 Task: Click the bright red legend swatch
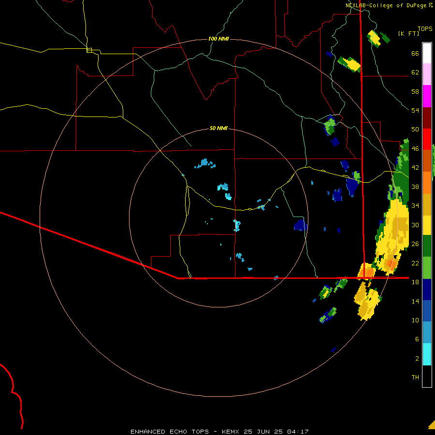(x=427, y=139)
